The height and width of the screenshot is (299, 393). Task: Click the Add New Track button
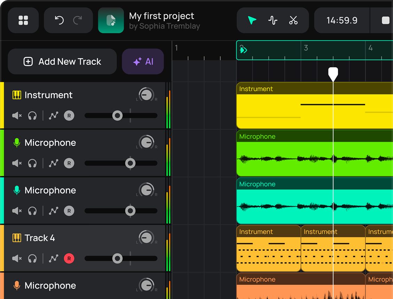(x=62, y=62)
